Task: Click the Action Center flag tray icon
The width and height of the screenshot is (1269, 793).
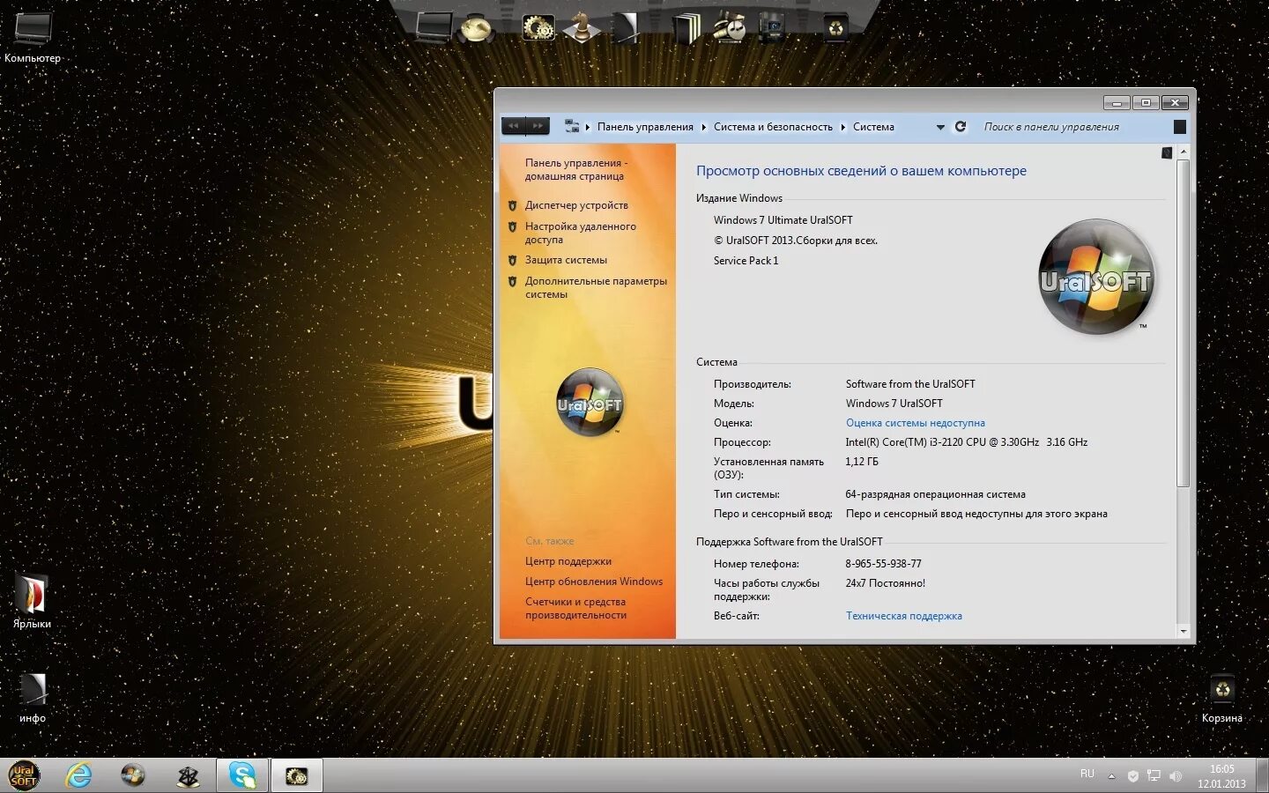Action: click(1133, 776)
